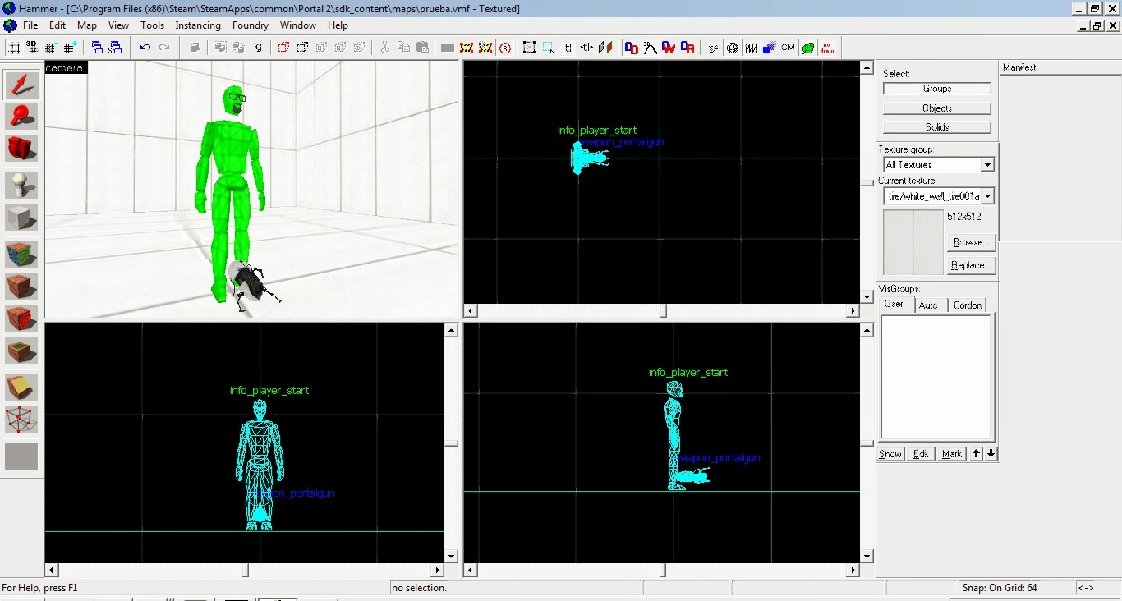
Task: Click the Run Map (R) icon
Action: (505, 48)
